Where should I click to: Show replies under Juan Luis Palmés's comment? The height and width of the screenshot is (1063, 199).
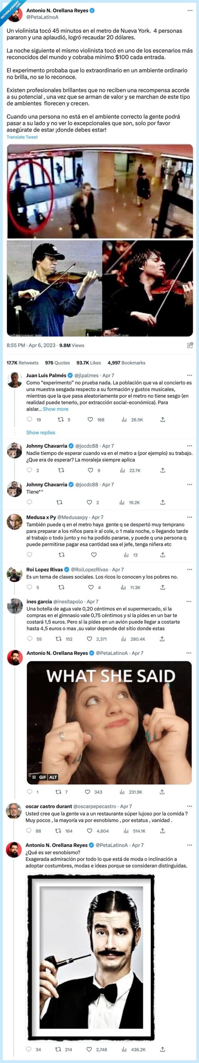point(40,432)
